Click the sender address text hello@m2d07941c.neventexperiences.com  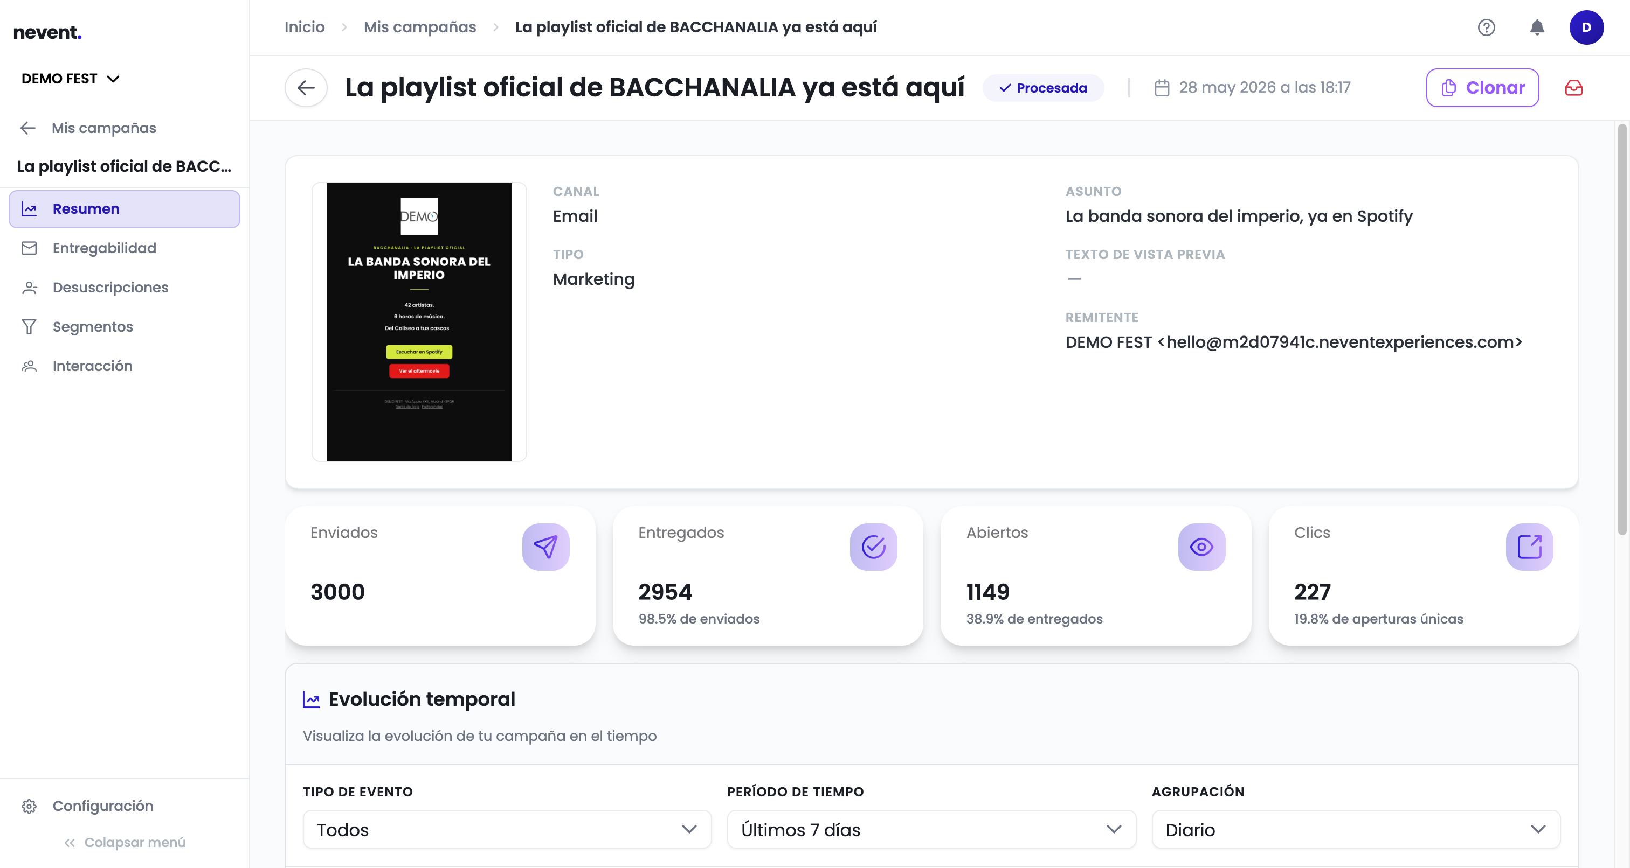pyautogui.click(x=1340, y=342)
